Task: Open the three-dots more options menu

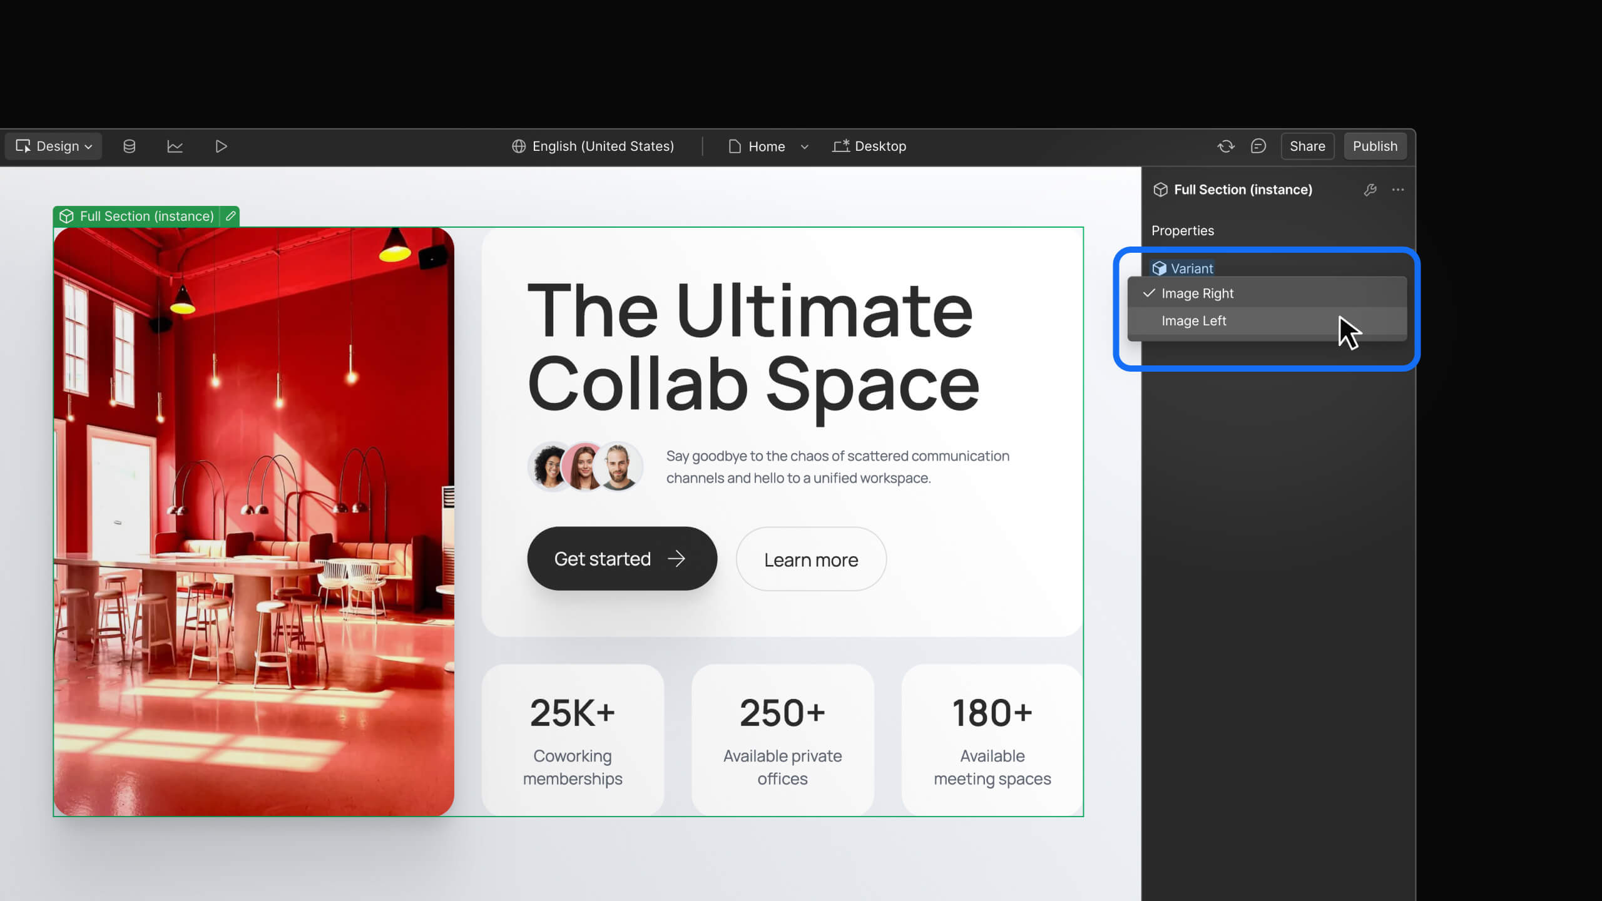Action: tap(1398, 190)
